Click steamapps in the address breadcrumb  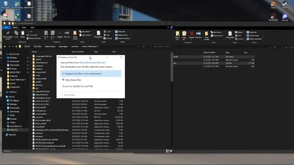[63, 46]
